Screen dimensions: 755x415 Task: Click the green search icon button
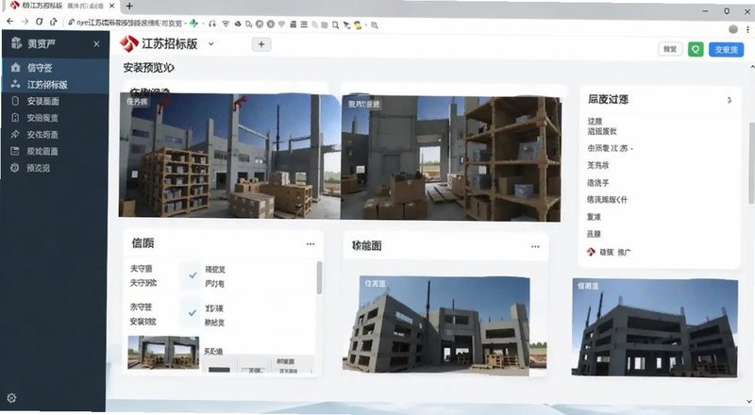[696, 49]
